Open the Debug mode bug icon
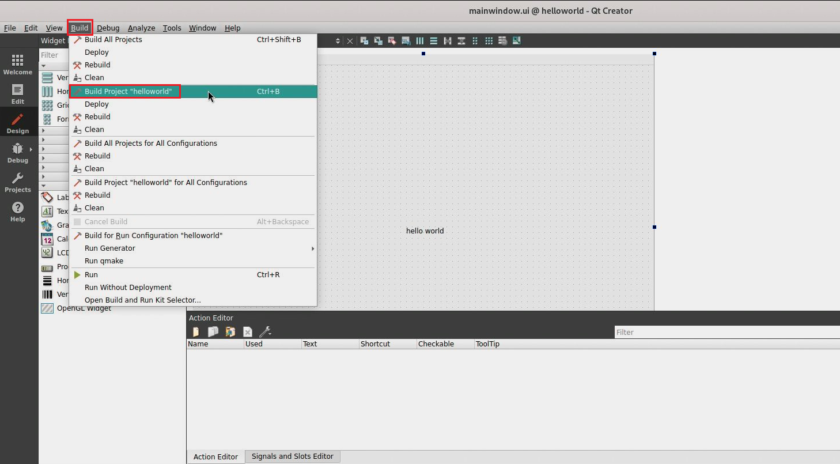The height and width of the screenshot is (464, 840). pyautogui.click(x=17, y=153)
